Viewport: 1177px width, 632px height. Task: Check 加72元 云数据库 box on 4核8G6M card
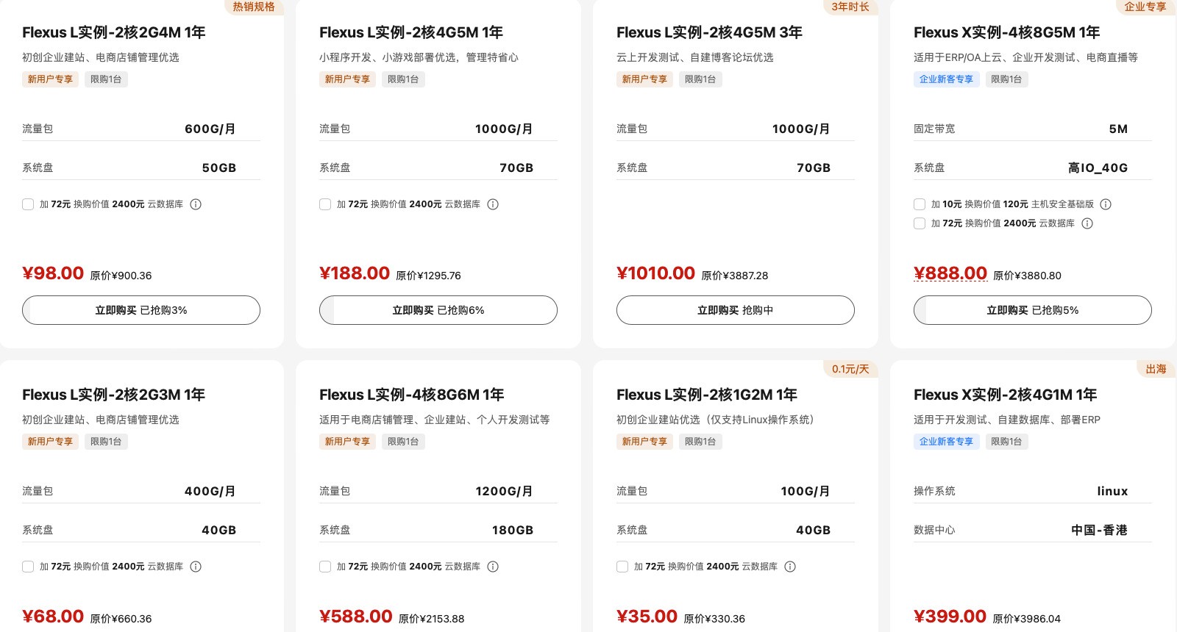pos(325,567)
